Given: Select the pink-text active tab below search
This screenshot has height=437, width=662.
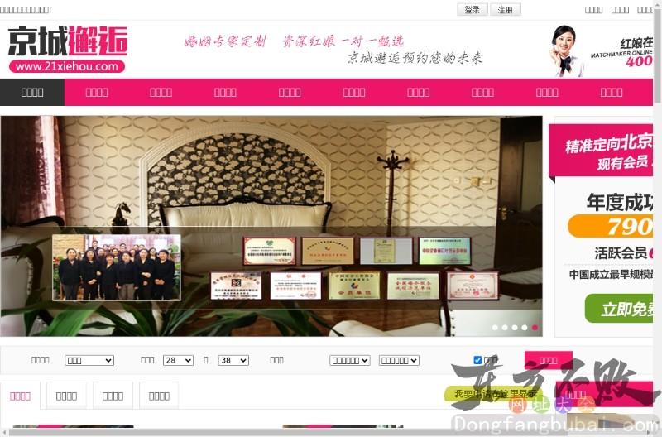Looking at the screenshot, I should 21,396.
